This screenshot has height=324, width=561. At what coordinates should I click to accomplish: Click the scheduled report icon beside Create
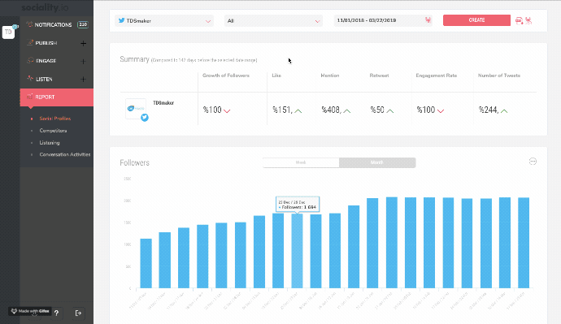pos(519,21)
